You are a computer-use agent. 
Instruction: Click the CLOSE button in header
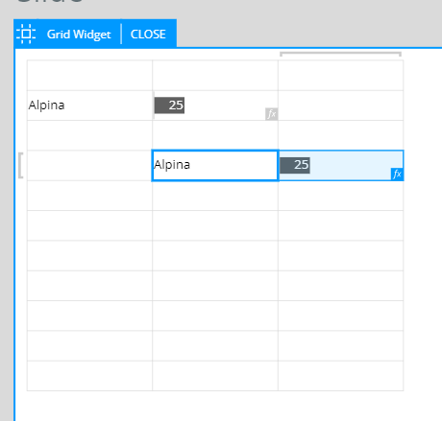(x=148, y=35)
